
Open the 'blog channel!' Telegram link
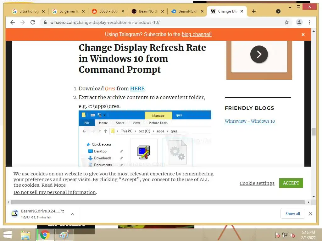(x=197, y=35)
